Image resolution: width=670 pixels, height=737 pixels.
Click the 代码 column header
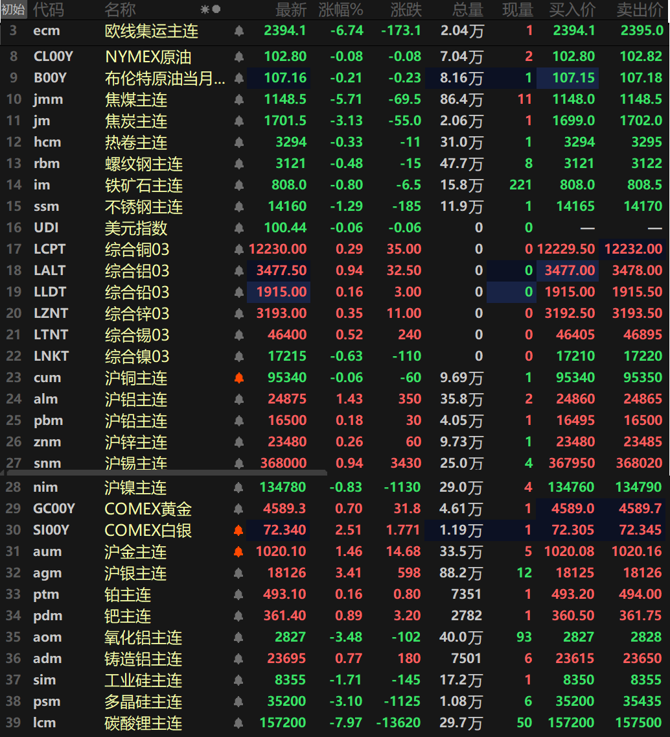[x=49, y=10]
